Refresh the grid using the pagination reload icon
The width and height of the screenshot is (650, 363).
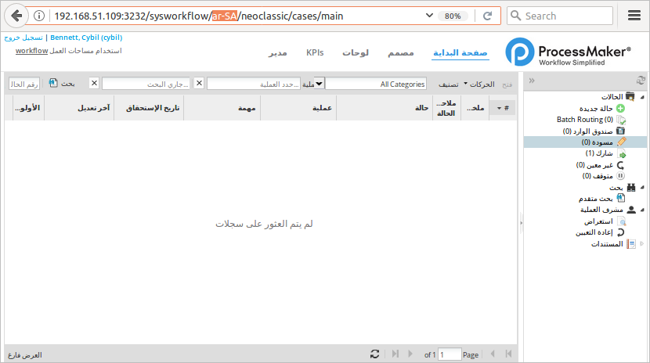tap(375, 354)
